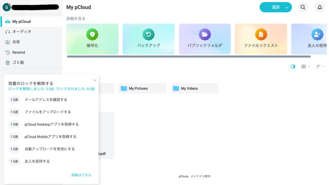This screenshot has width=329, height=185.
Task: Click the My Videos folder icon
Action: click(x=176, y=88)
